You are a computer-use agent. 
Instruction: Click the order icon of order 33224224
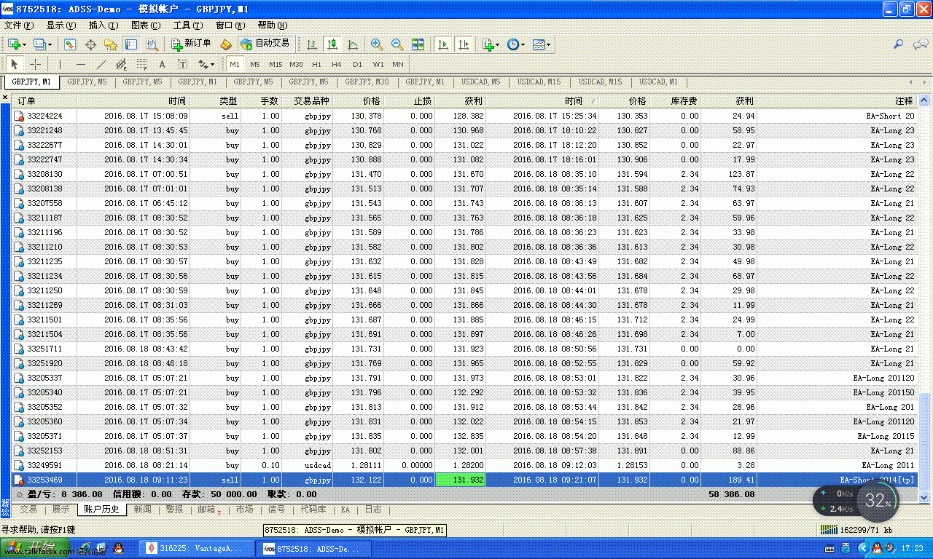click(x=19, y=116)
